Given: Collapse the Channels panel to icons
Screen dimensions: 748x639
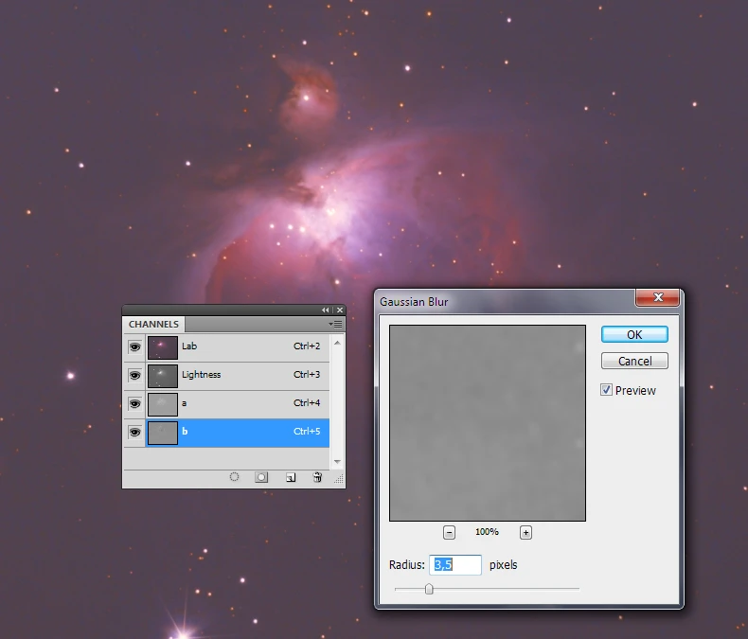Looking at the screenshot, I should 325,310.
